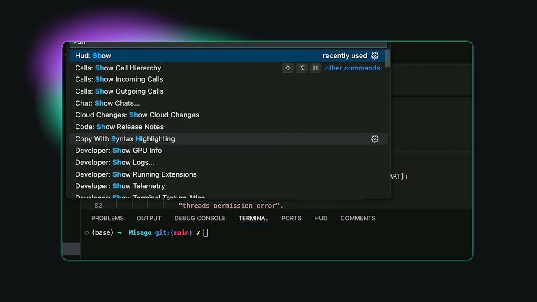Click the command list scrollbar
The width and height of the screenshot is (537, 302).
(x=388, y=58)
